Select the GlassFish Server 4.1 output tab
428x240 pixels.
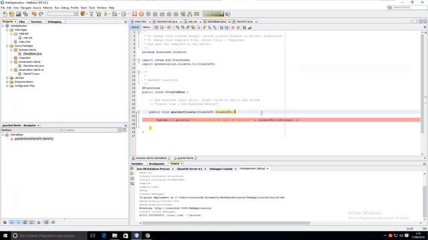click(189, 169)
